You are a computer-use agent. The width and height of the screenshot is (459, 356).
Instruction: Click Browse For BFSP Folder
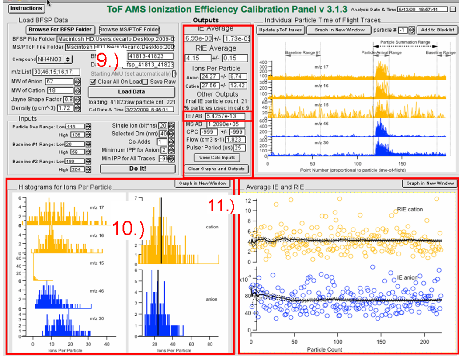(x=60, y=29)
